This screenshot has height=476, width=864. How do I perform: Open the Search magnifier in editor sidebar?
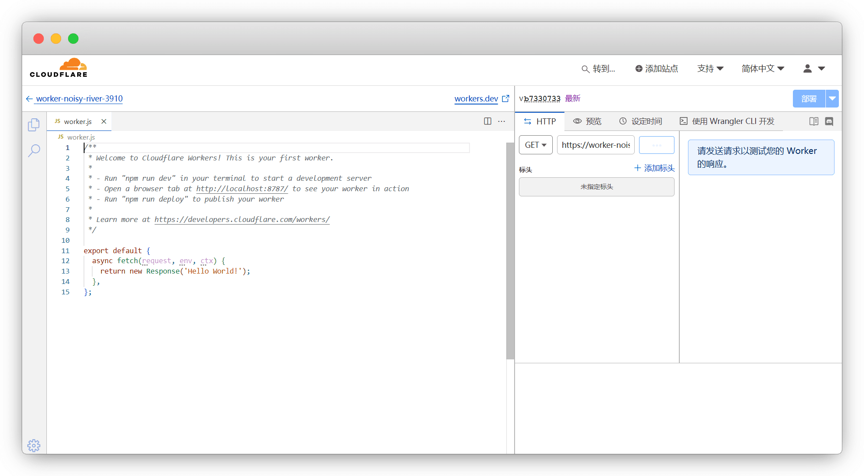(x=34, y=150)
